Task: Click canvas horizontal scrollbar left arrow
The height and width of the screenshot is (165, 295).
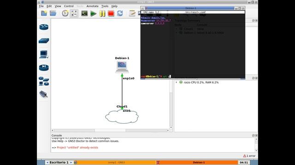Action: coord(53,130)
